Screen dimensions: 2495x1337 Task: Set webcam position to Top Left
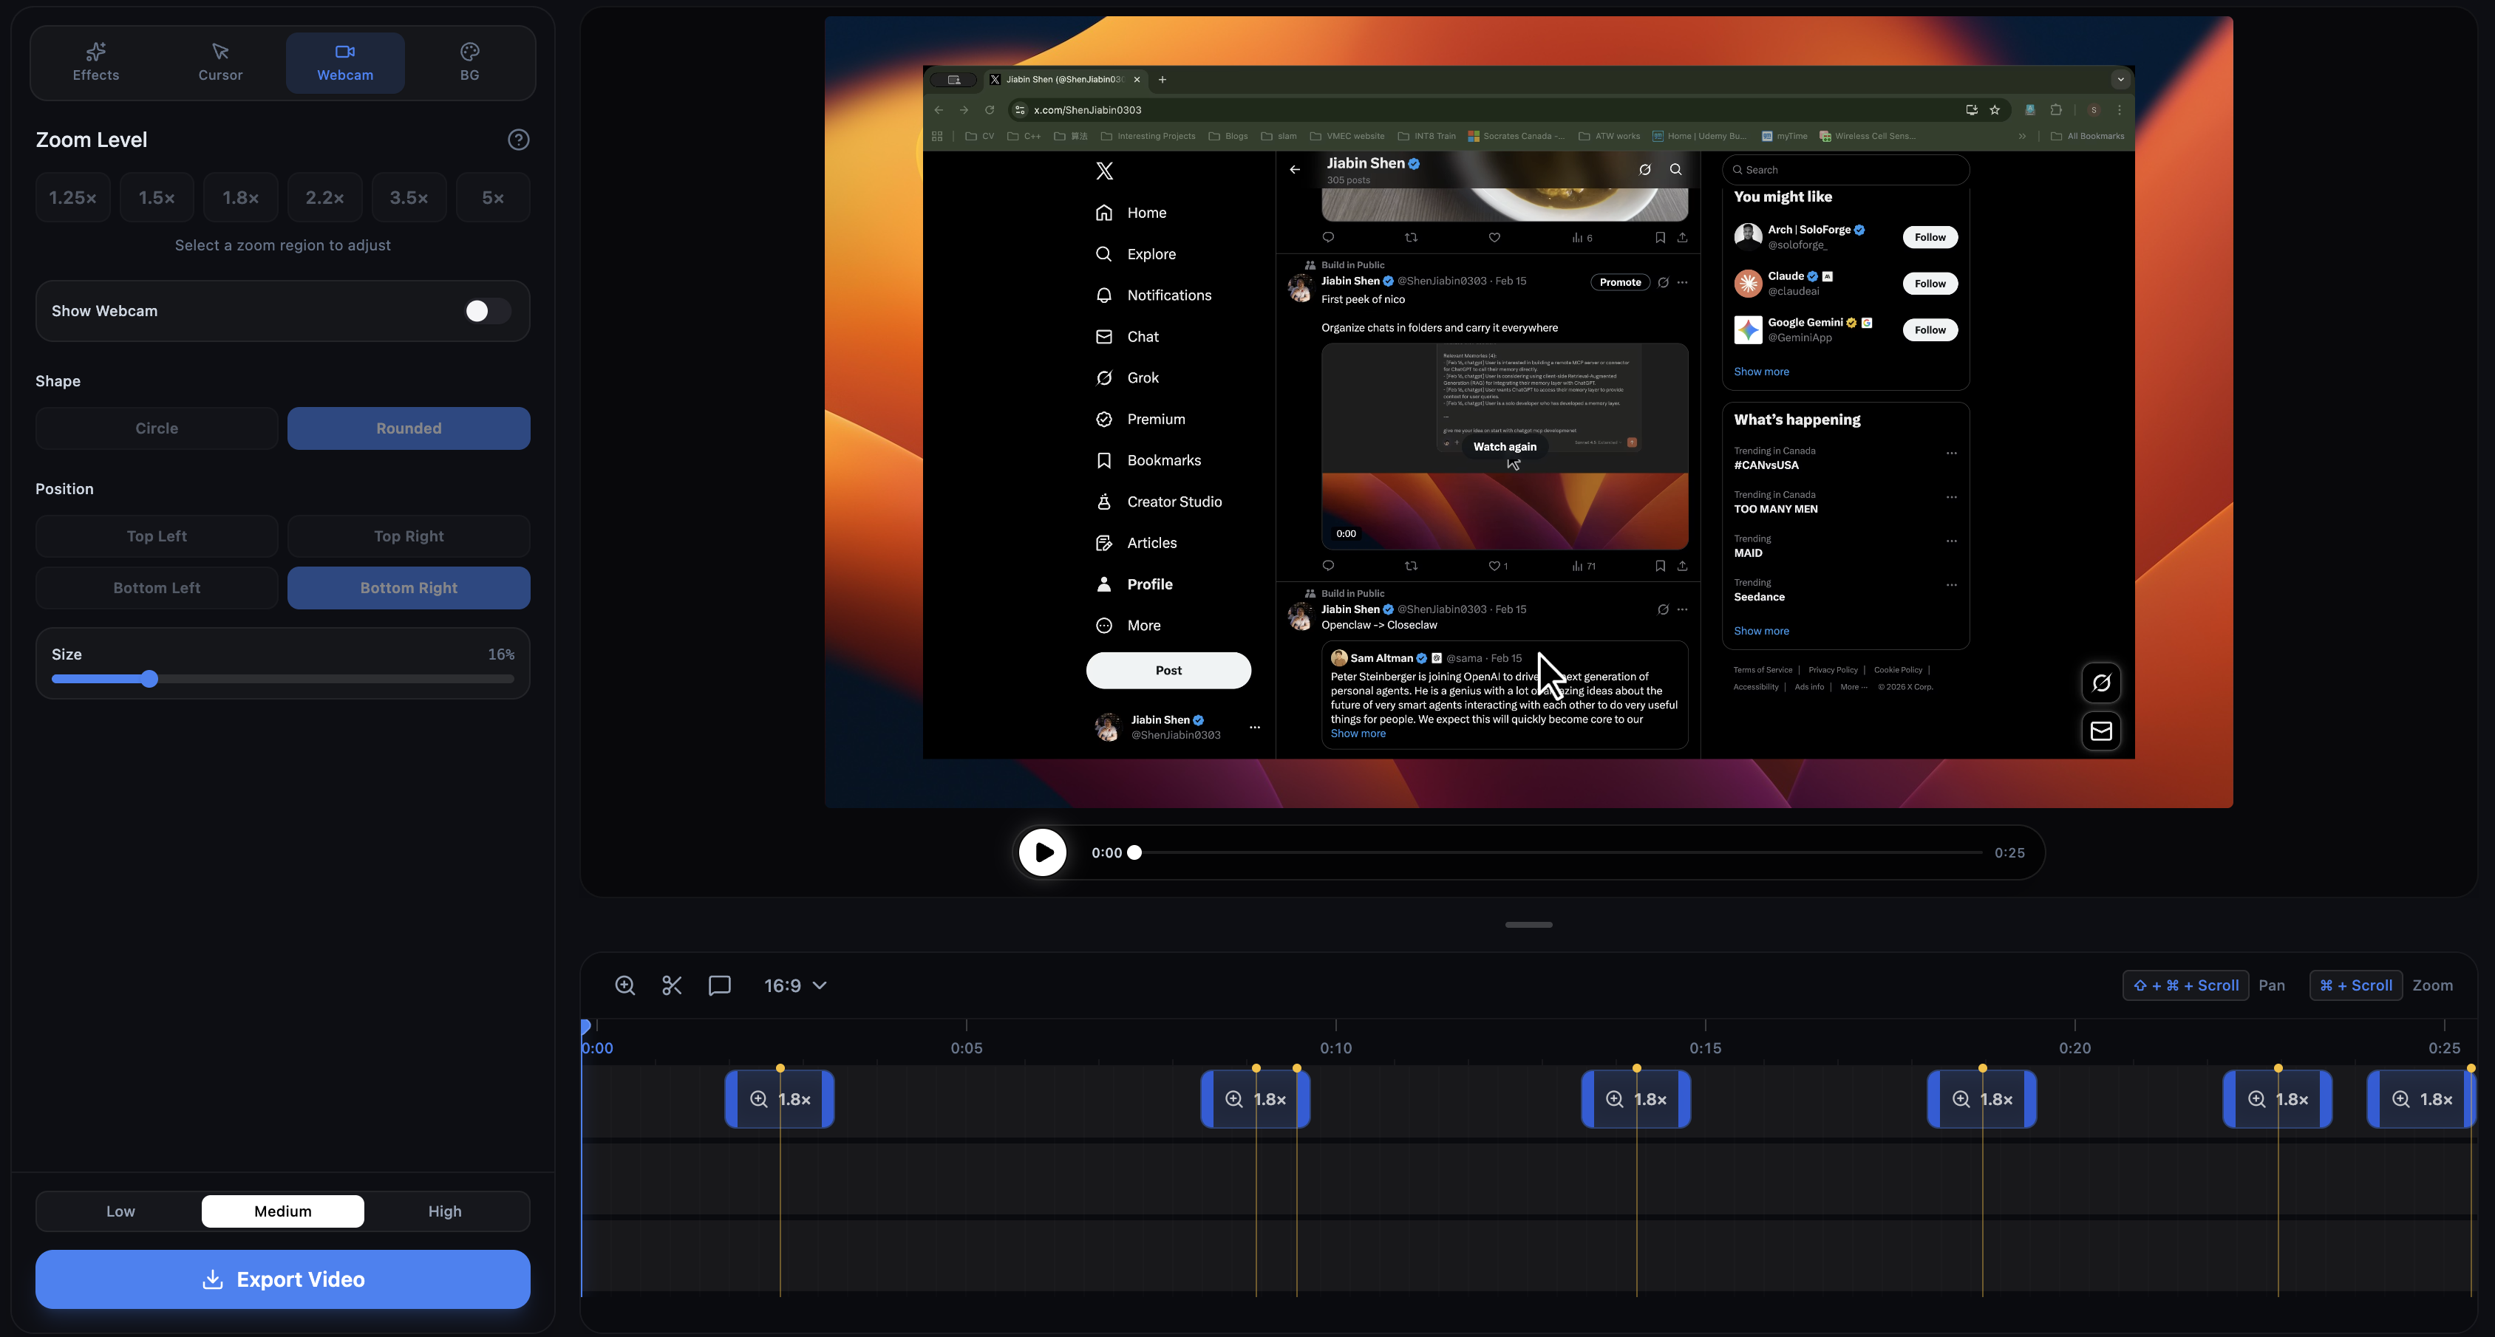point(156,536)
